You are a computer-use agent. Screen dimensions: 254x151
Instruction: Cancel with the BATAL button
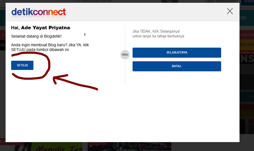pyautogui.click(x=177, y=66)
